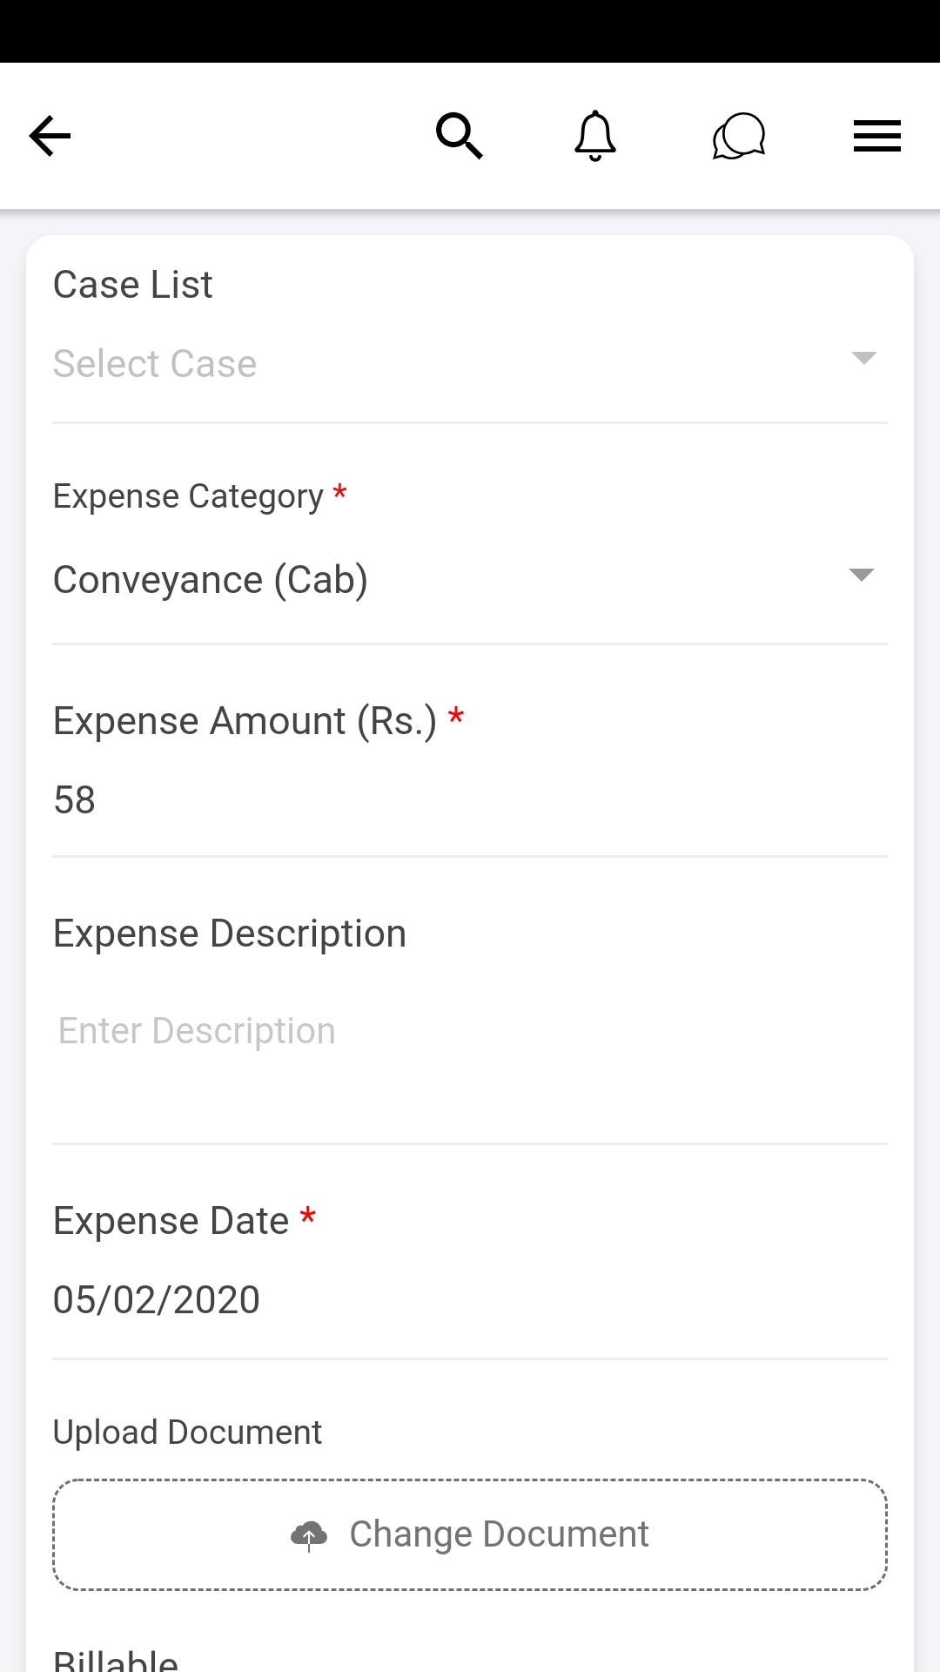The width and height of the screenshot is (940, 1672).
Task: Open search with the magnifier icon
Action: [459, 136]
